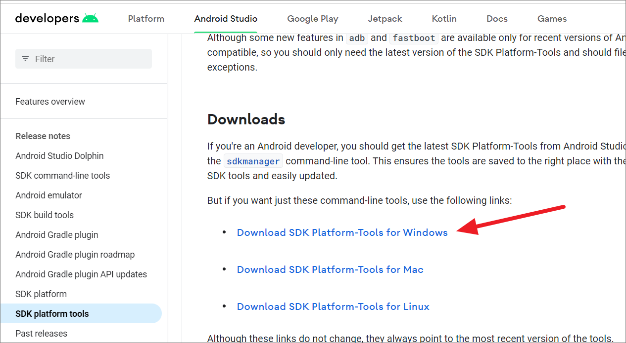Open Android Gradle plugin roadmap
626x343 pixels.
pos(75,255)
